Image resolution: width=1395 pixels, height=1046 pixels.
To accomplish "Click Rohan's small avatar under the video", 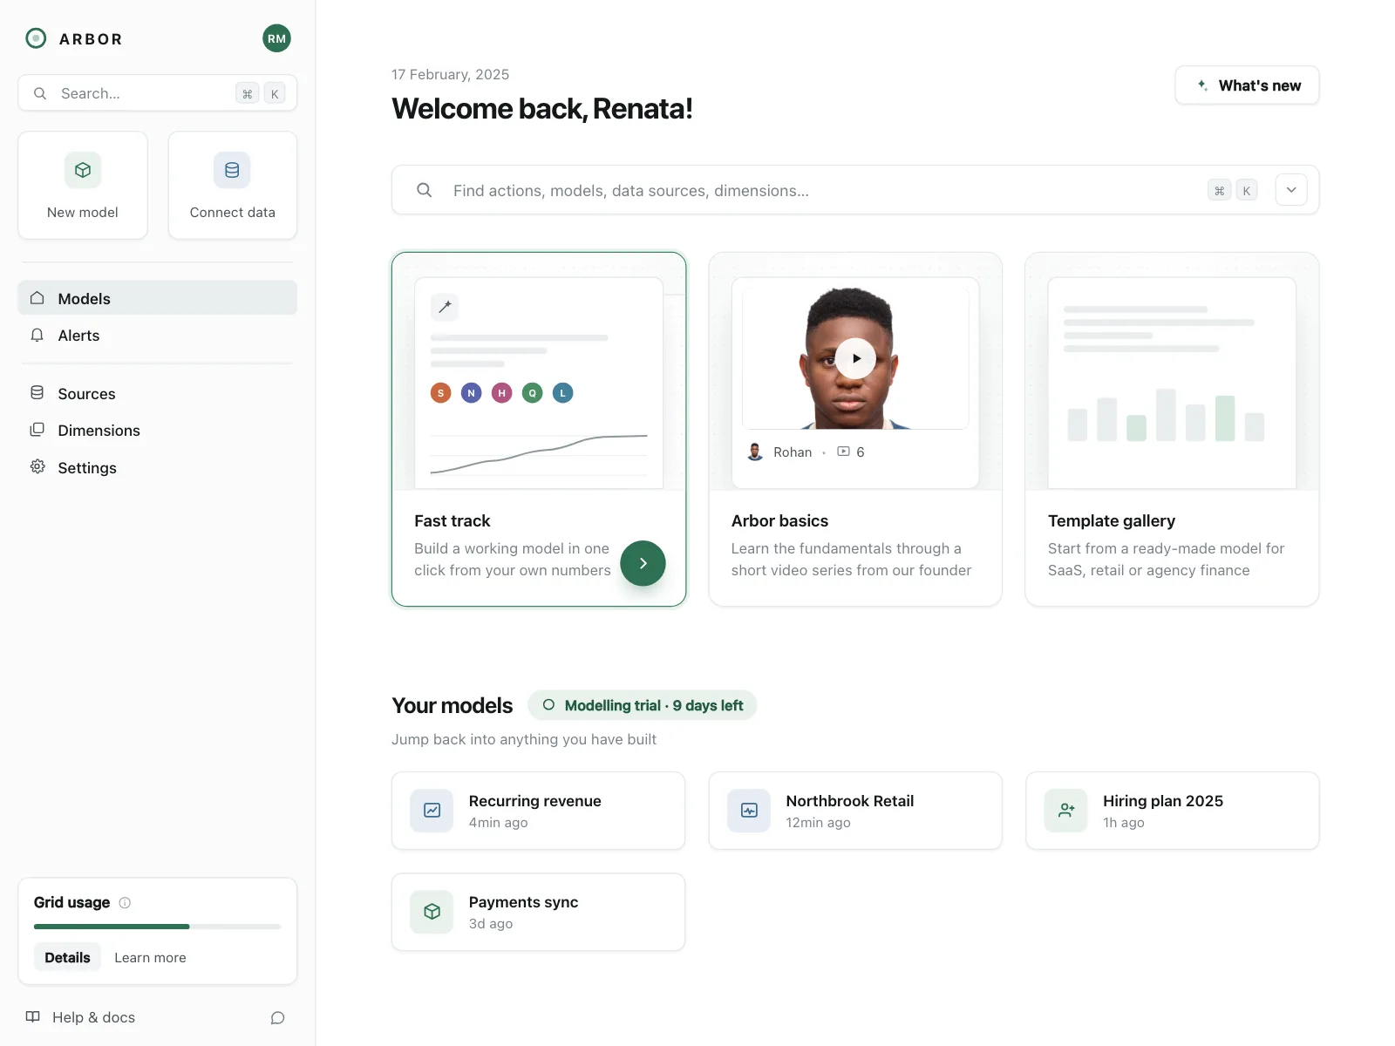I will pos(755,452).
